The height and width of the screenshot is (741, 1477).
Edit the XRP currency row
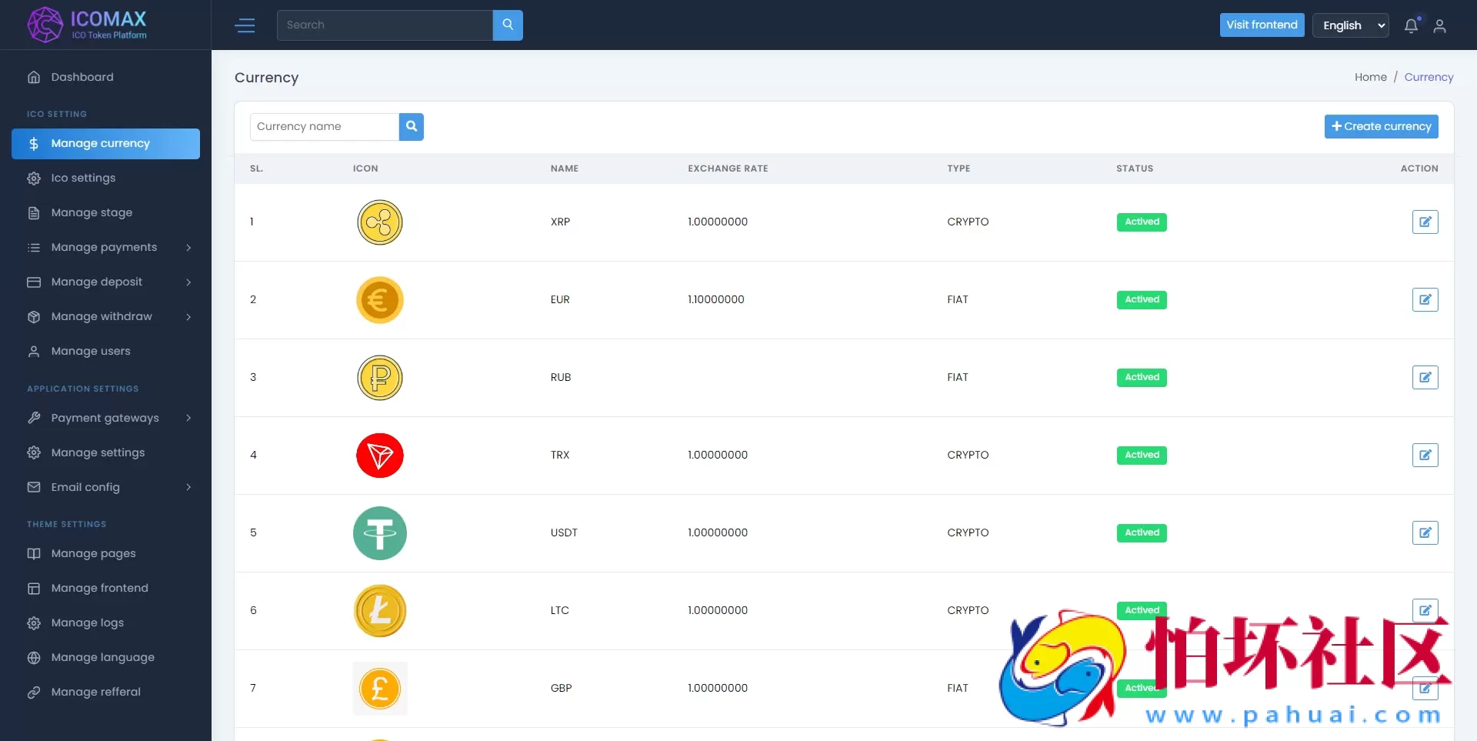click(1425, 222)
